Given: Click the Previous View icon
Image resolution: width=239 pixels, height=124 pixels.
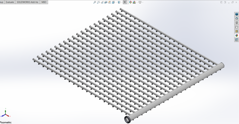Looking at the screenshot, I should coord(102,2).
